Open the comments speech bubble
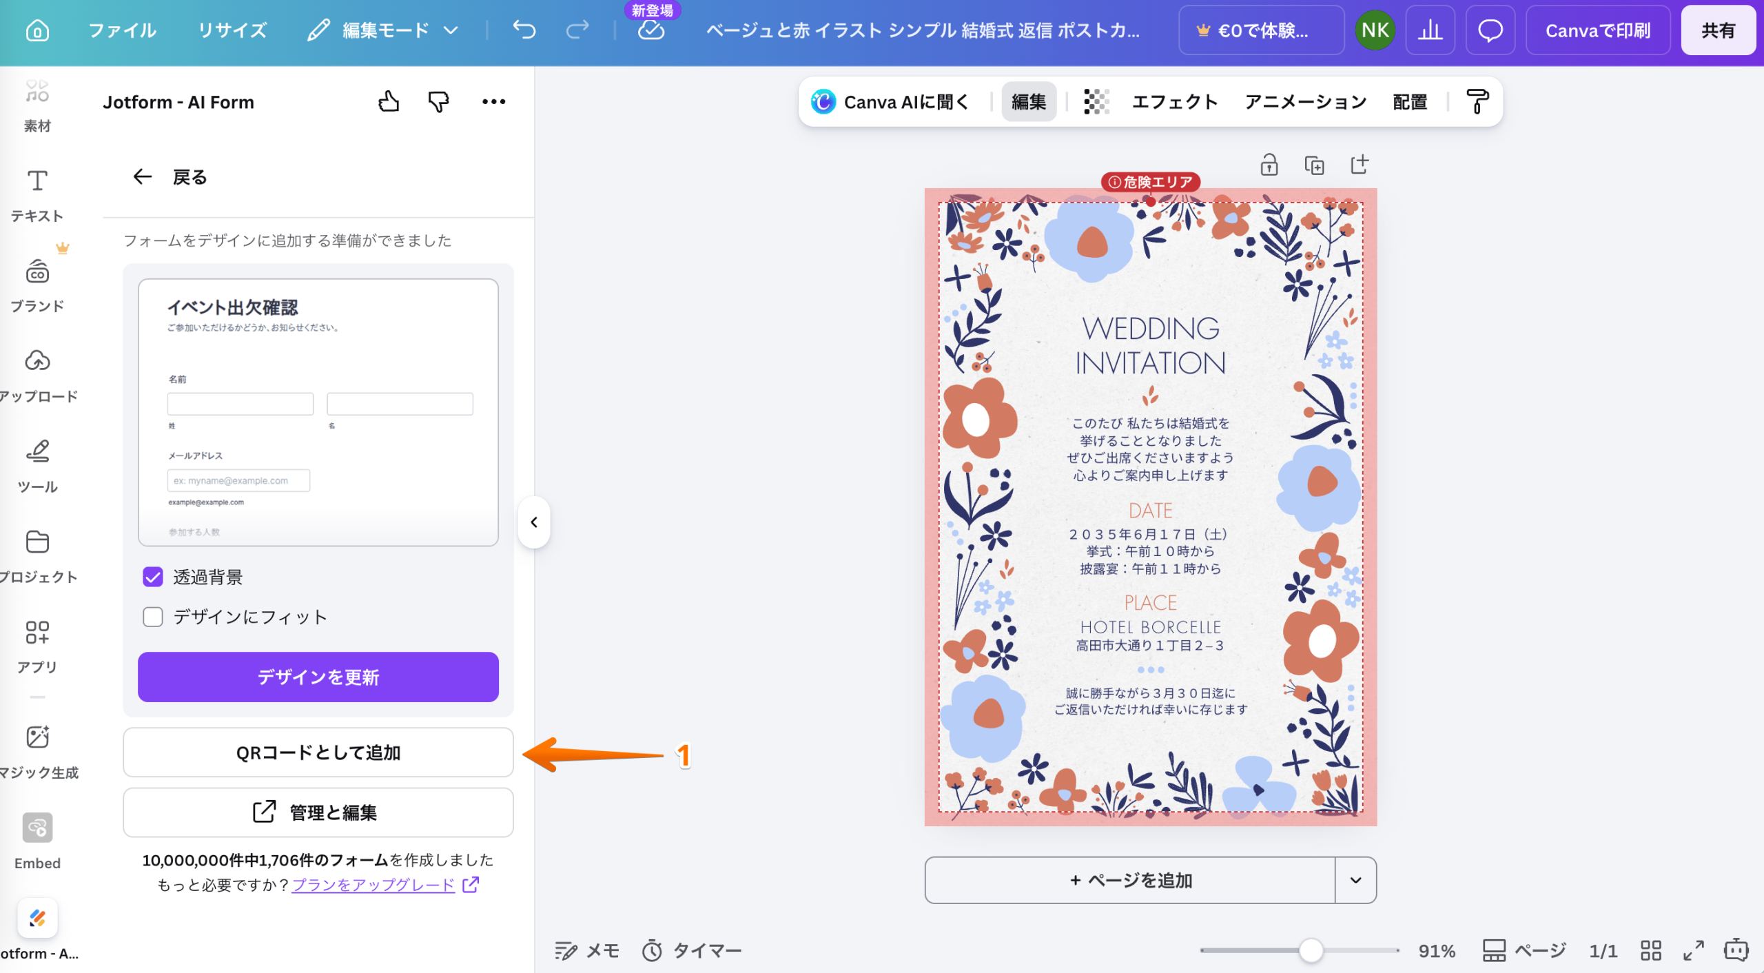1764x973 pixels. [1490, 30]
